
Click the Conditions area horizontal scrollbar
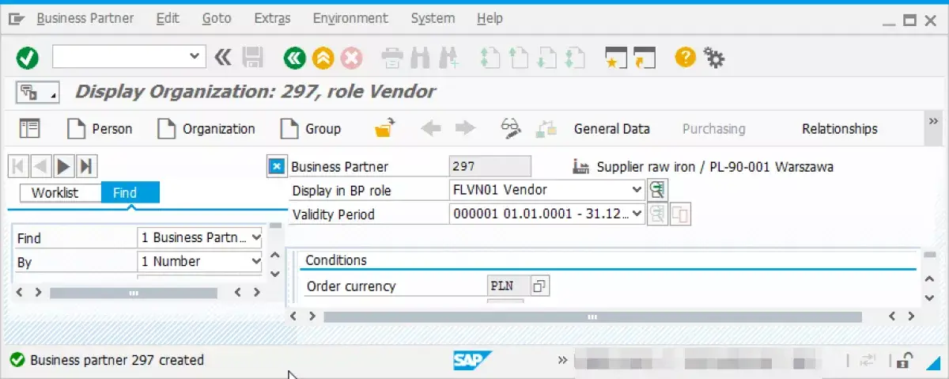(x=592, y=316)
